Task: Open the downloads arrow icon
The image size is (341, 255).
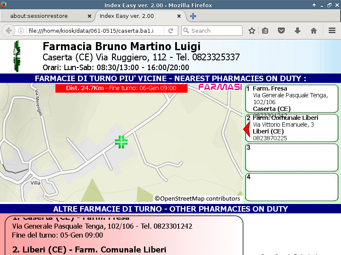Action: pyautogui.click(x=298, y=31)
